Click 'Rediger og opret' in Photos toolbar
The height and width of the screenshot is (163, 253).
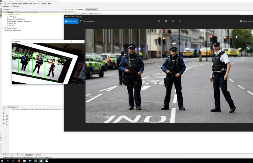click(246, 21)
